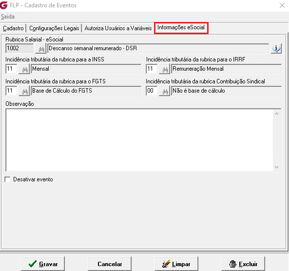The image size is (289, 271).
Task: Click the Observação scrollbar up arrow
Action: (x=276, y=114)
